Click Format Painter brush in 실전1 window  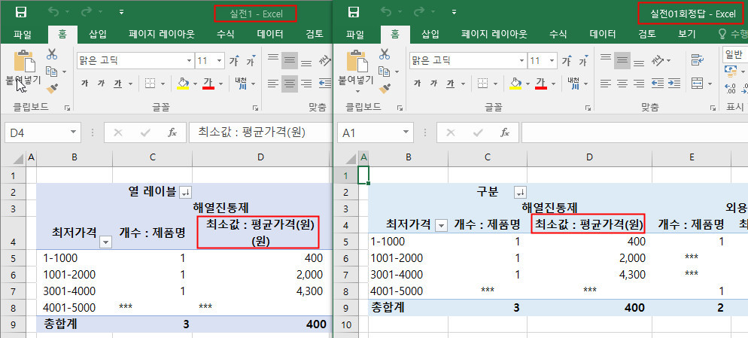coord(52,89)
